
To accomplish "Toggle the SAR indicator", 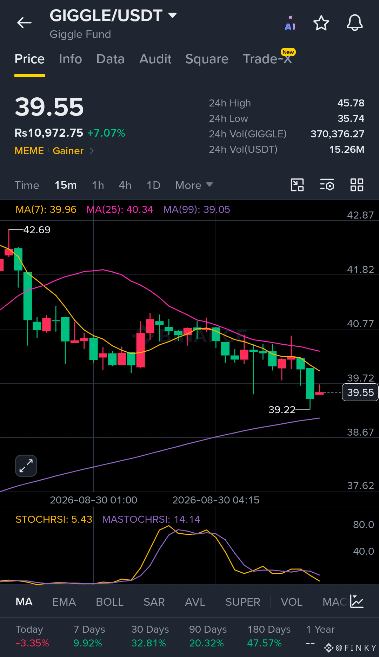I will 154,602.
